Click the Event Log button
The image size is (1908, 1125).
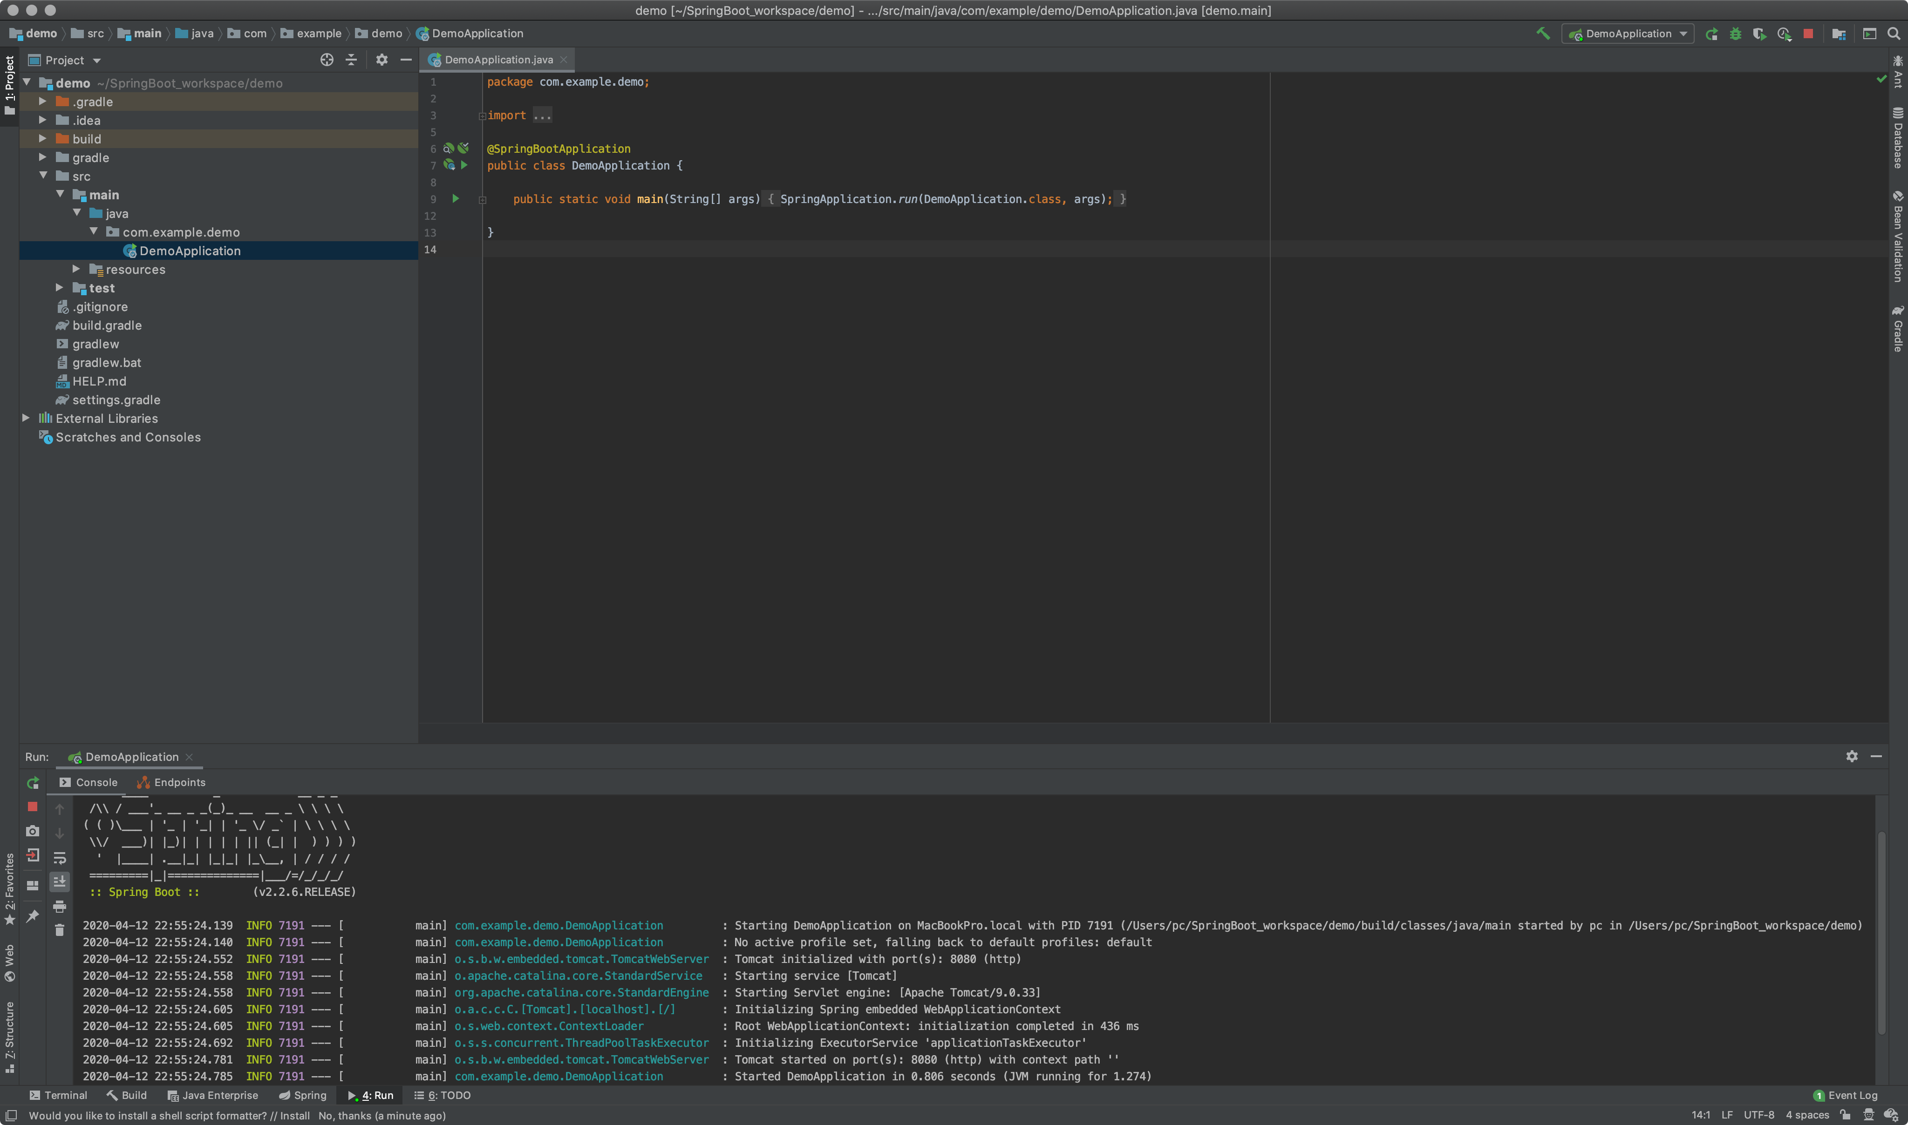[x=1845, y=1096]
